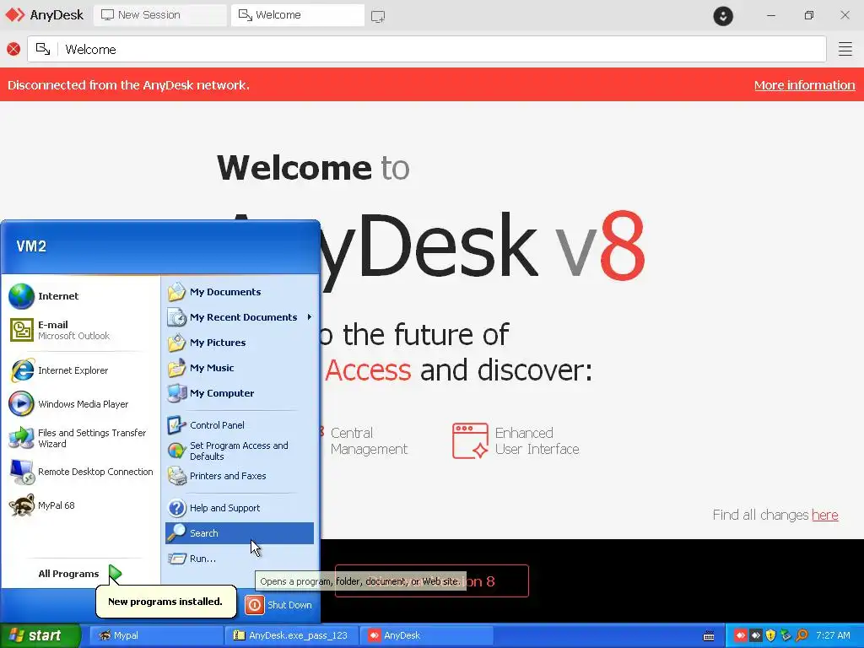This screenshot has height=648, width=864.
Task: Click the Shut Down button
Action: (279, 605)
